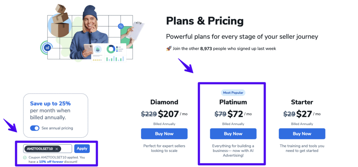The width and height of the screenshot is (358, 167).
Task: Click the Save up to 25% heading
Action: coord(50,103)
